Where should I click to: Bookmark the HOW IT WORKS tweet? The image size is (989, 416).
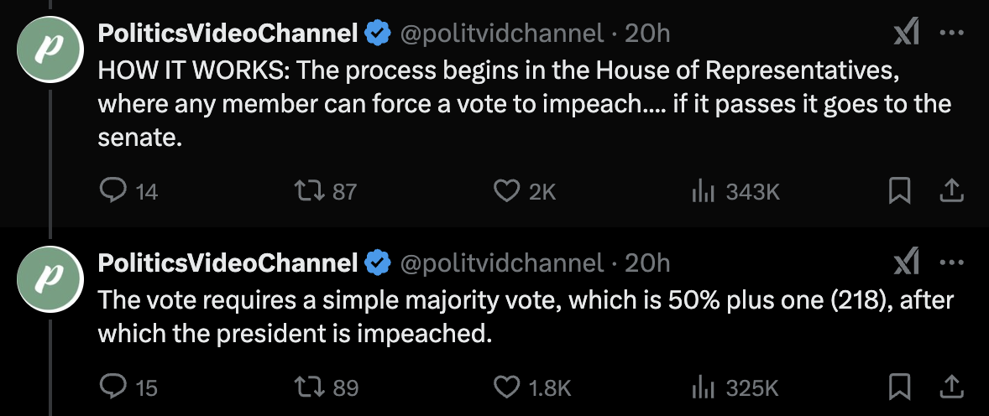coord(899,191)
